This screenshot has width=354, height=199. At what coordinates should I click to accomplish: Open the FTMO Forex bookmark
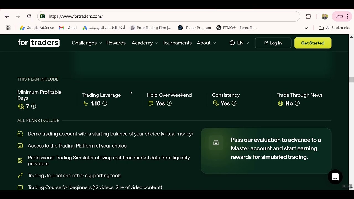[x=237, y=28]
